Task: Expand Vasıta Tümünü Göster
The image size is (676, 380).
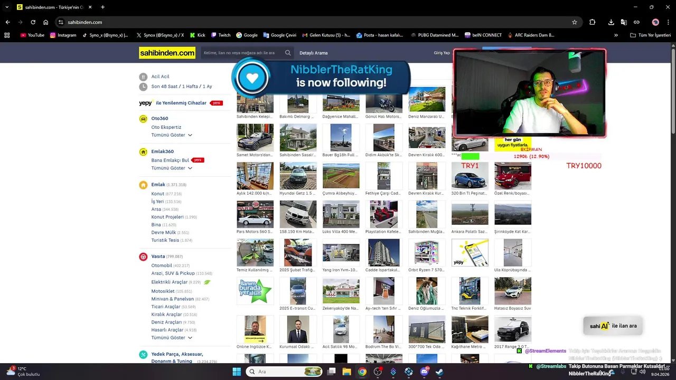Action: (172, 338)
